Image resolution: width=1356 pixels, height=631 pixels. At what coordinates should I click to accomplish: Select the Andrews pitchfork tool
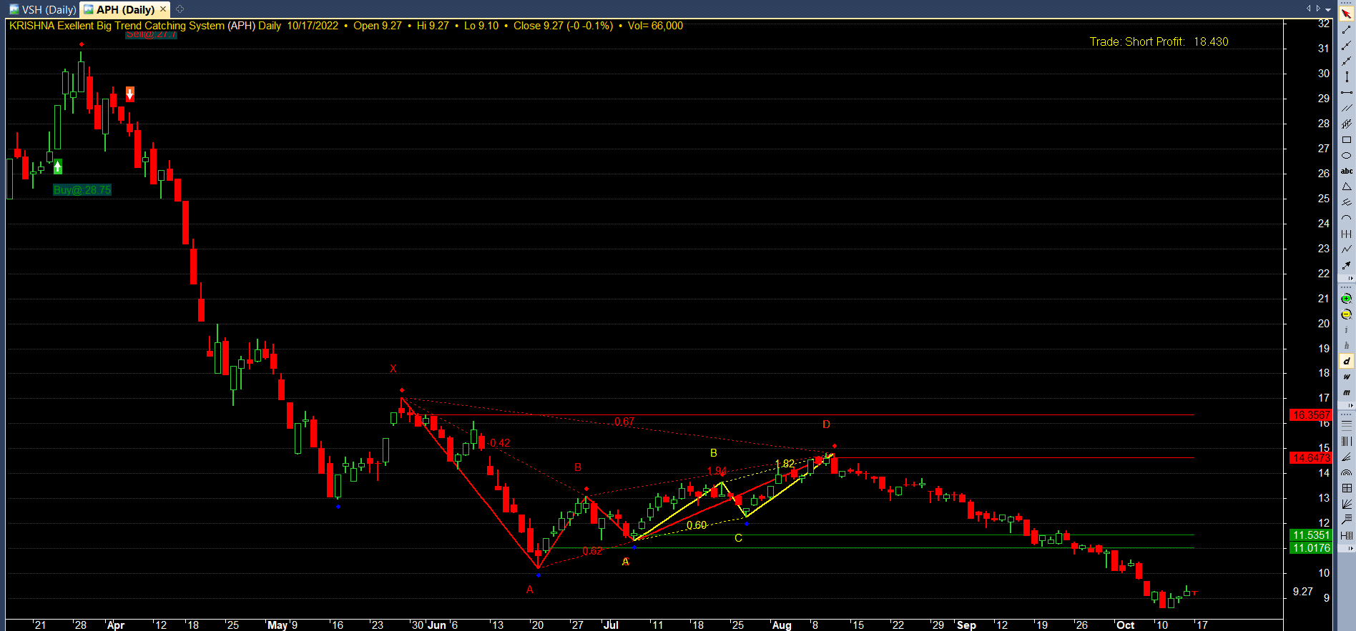(x=1347, y=203)
